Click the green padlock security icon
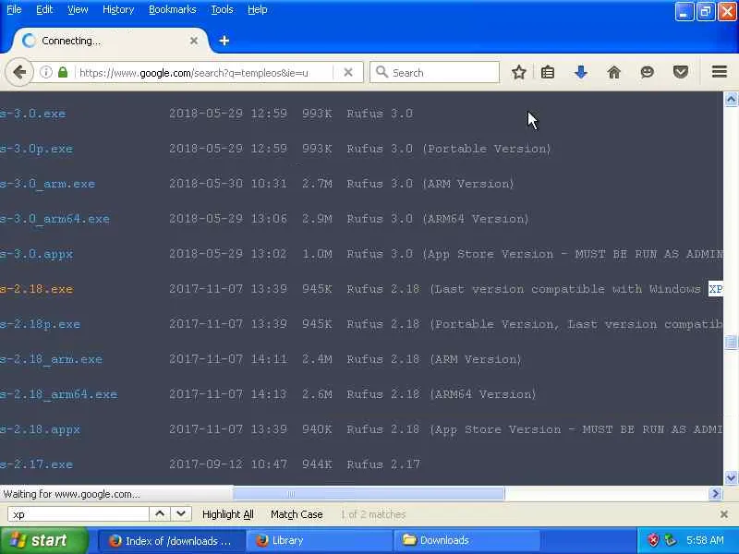739x554 pixels. [63, 72]
